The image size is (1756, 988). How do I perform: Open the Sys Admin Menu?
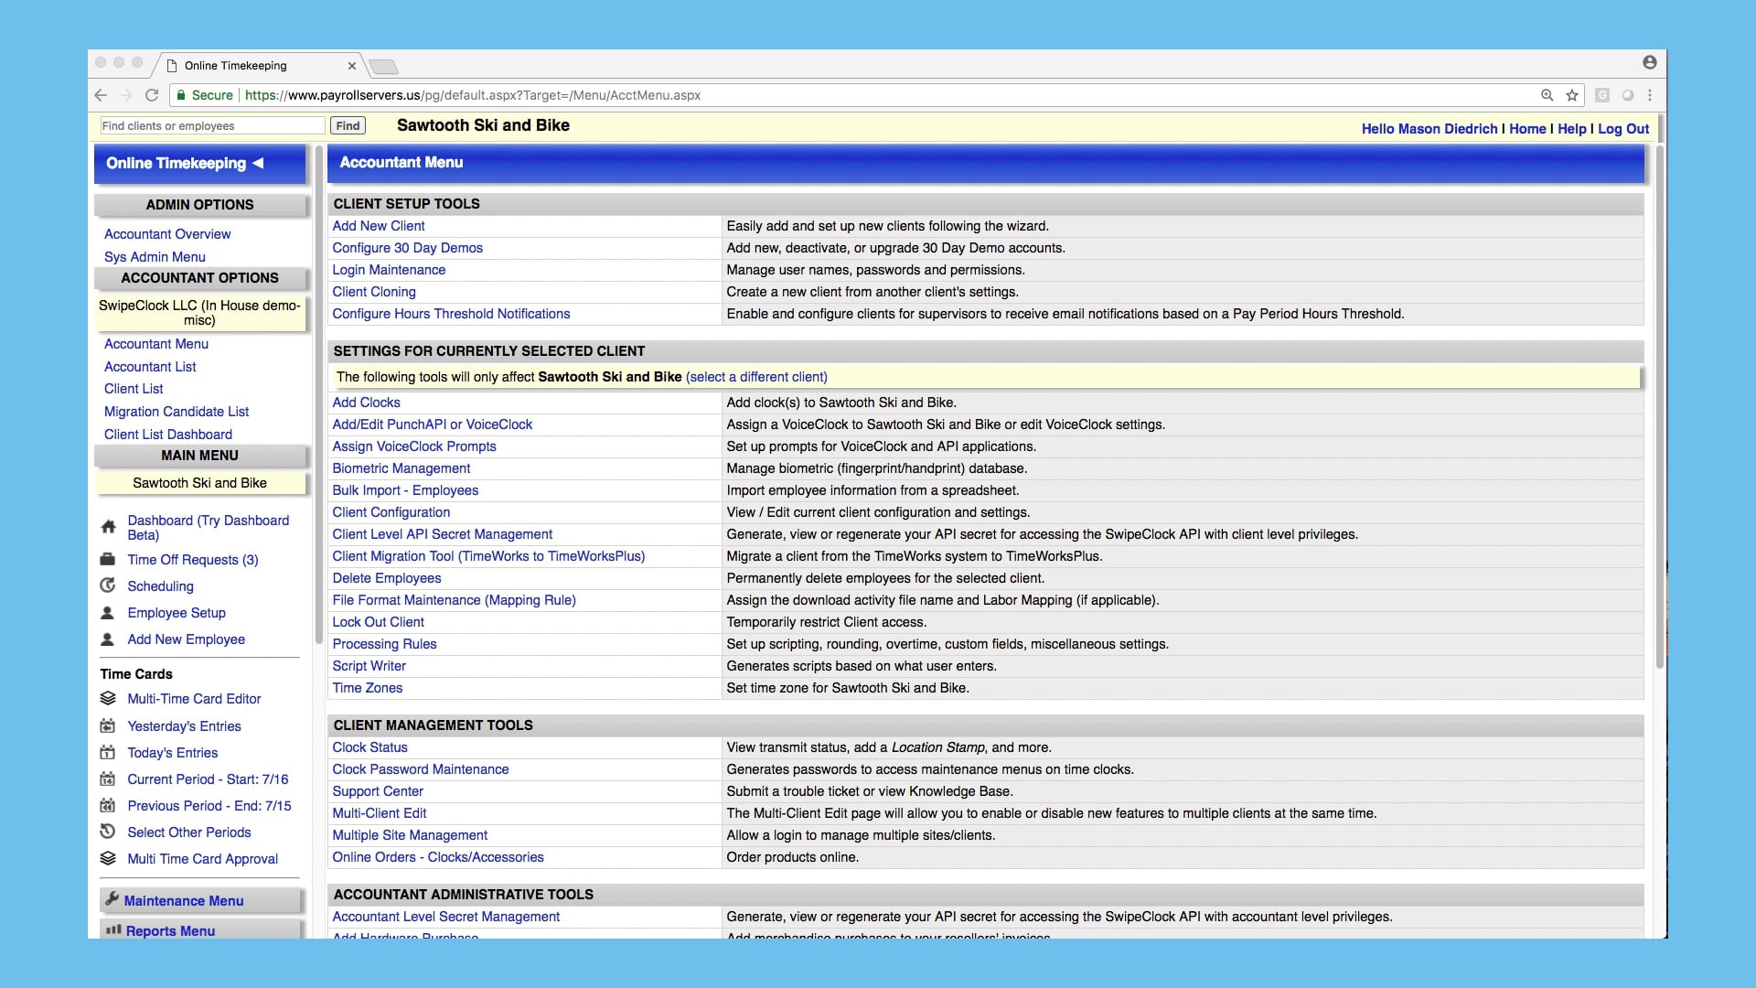click(155, 257)
